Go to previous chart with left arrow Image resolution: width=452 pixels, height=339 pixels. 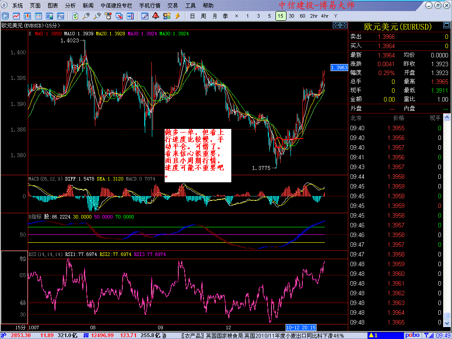tap(336, 25)
